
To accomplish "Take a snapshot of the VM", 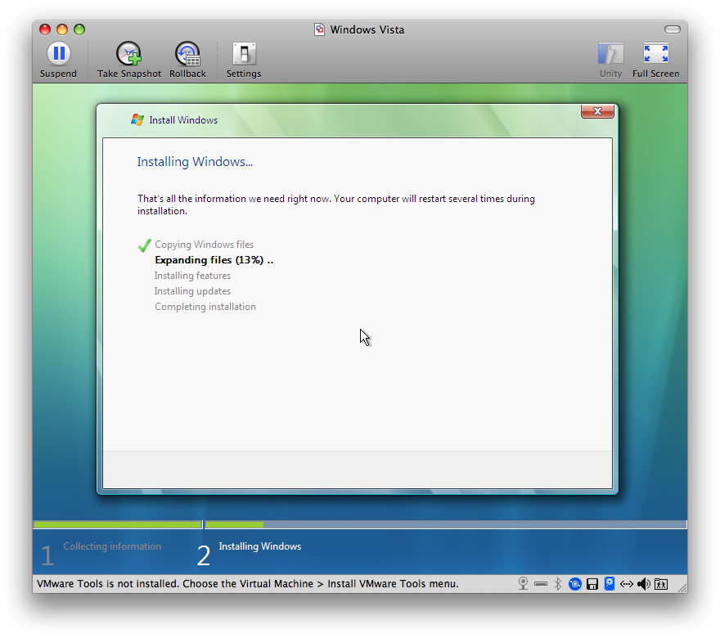I will click(x=129, y=55).
